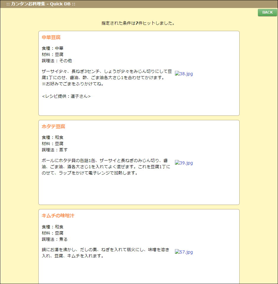The image size is (278, 284).
Task: Click 食種：中華 in the 中華豆腐 card
Action: pyautogui.click(x=53, y=48)
